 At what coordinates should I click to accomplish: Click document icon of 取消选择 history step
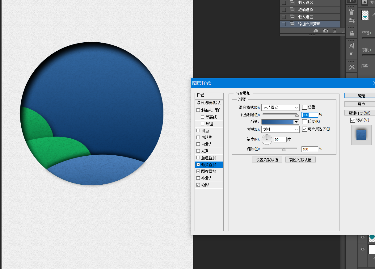pos(292,10)
